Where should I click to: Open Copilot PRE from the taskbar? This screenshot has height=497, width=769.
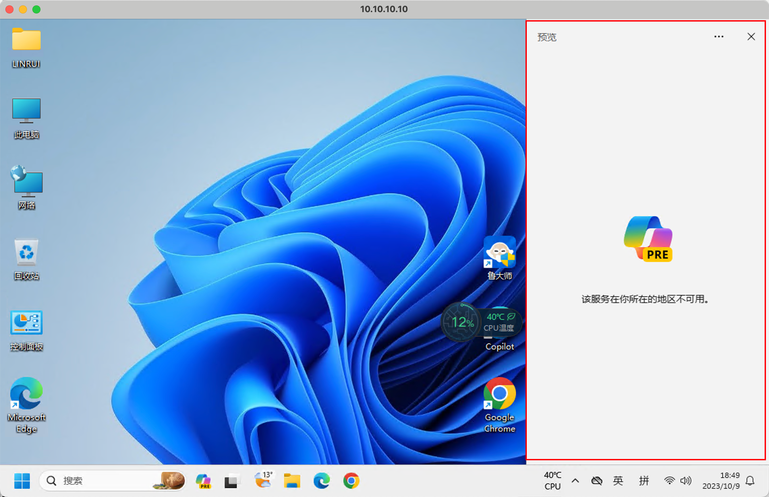pyautogui.click(x=203, y=481)
